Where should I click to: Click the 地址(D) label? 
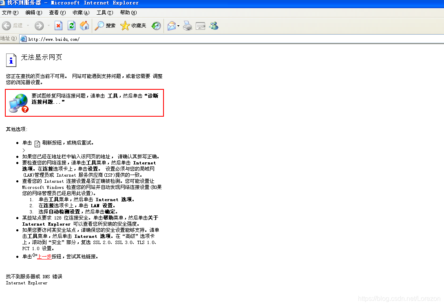[x=9, y=38]
